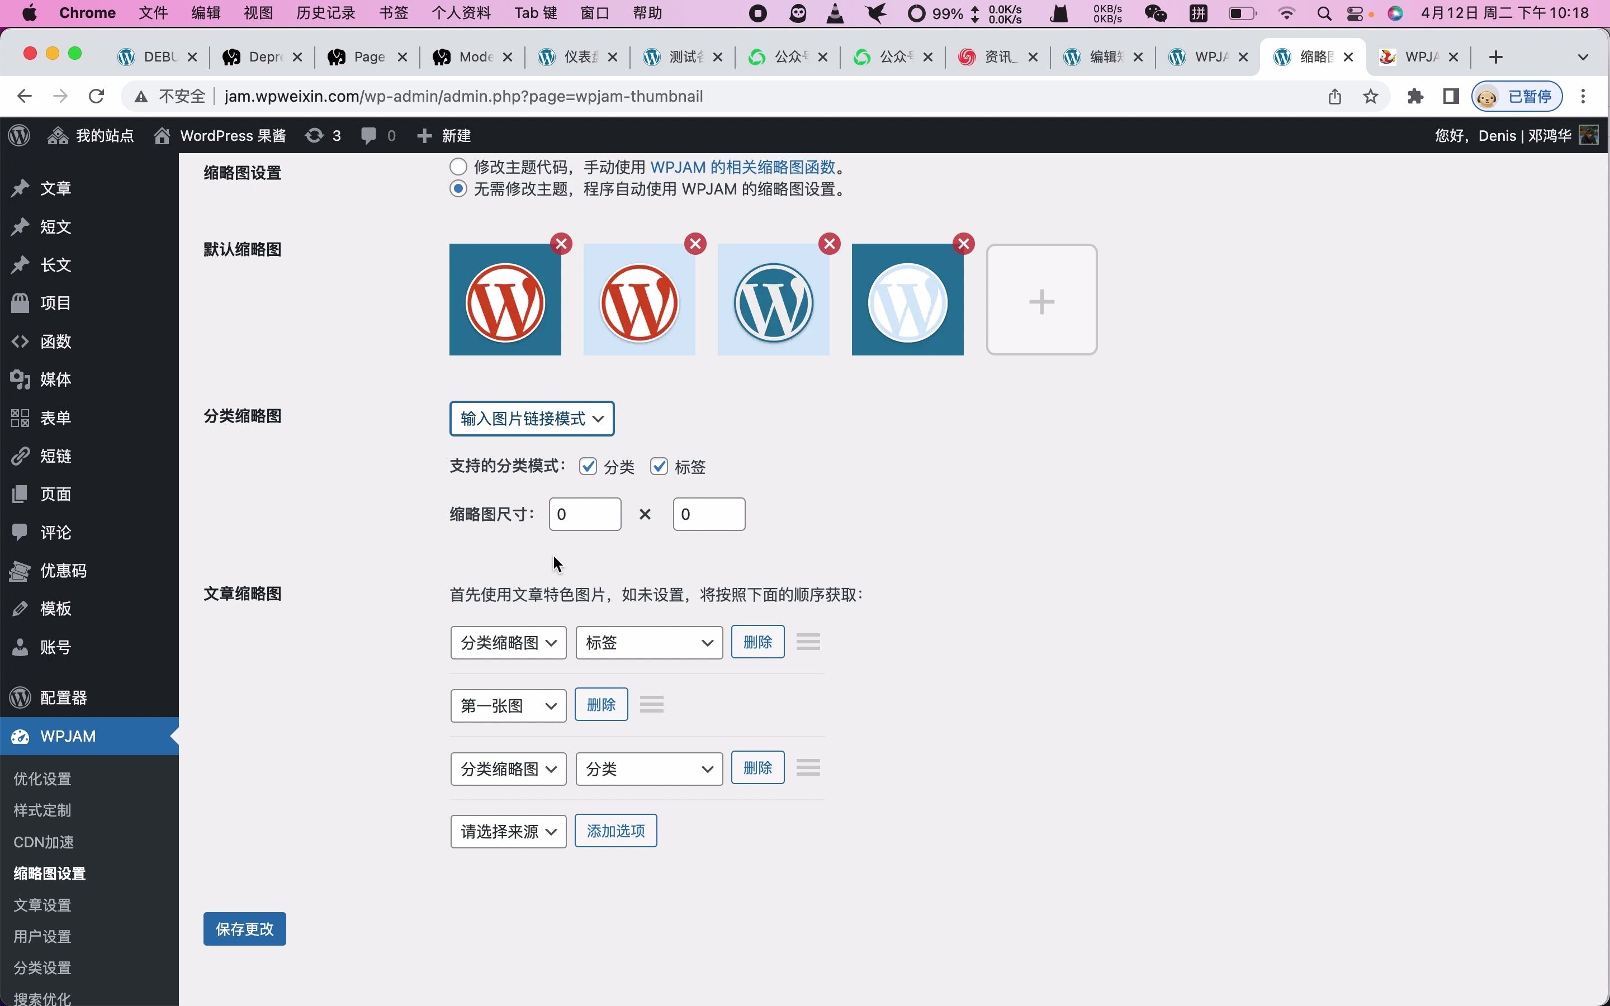Select 无需修改主题 automatic option
This screenshot has width=1610, height=1006.
pos(458,189)
